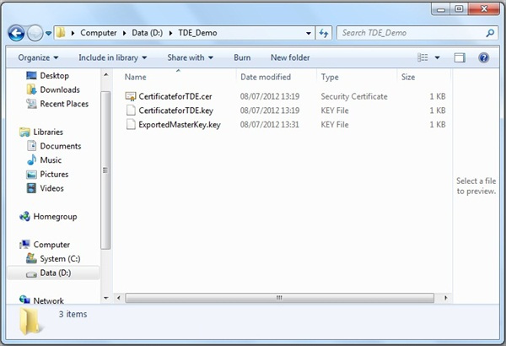This screenshot has height=346, width=506.
Task: Open the Videos library
Action: [51, 188]
